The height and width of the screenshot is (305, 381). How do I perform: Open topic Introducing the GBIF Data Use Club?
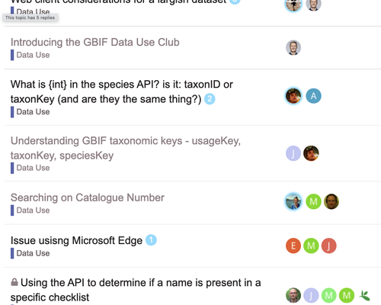[95, 42]
